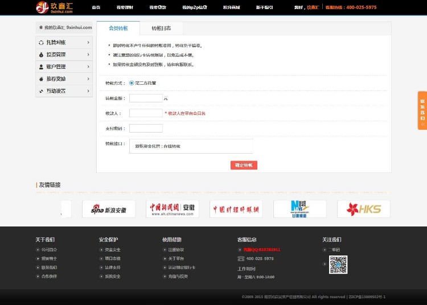Expand the 推荐奖励 chevron arrow
The height and width of the screenshot is (305, 427).
[x=88, y=79]
